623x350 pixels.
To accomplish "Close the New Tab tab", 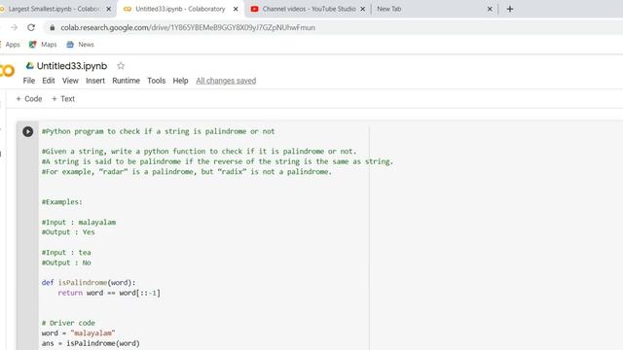I will (x=490, y=9).
